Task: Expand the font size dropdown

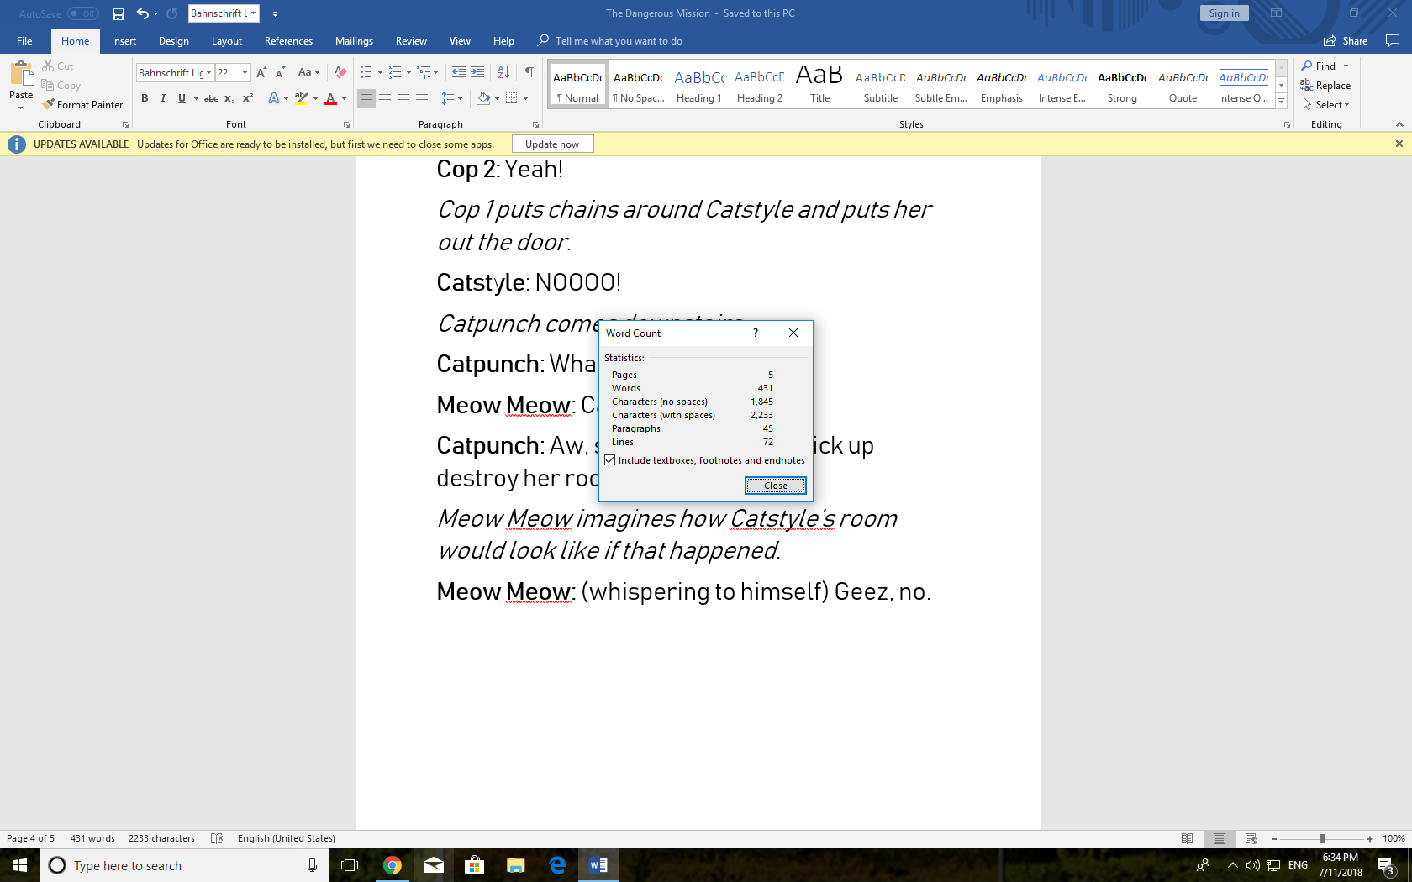Action: 245,73
